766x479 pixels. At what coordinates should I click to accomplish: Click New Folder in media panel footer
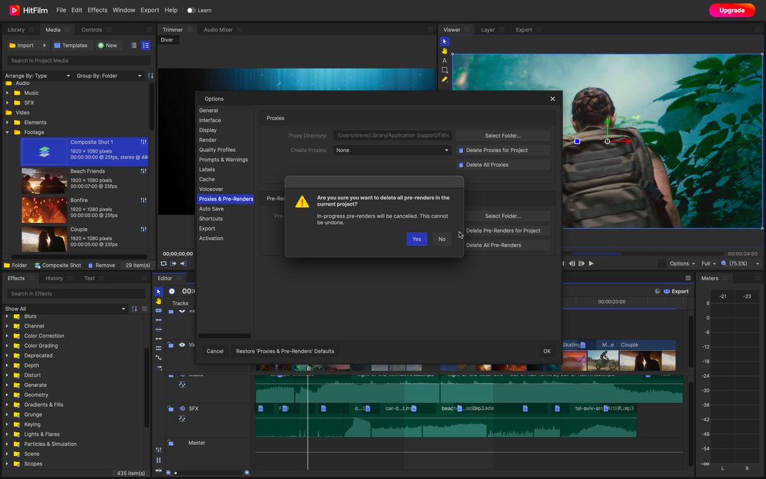(15, 265)
